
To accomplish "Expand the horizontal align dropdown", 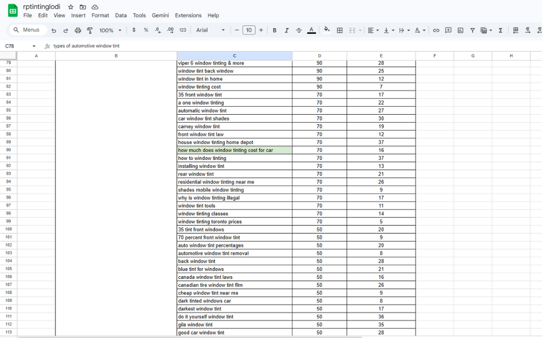I will coord(373,30).
